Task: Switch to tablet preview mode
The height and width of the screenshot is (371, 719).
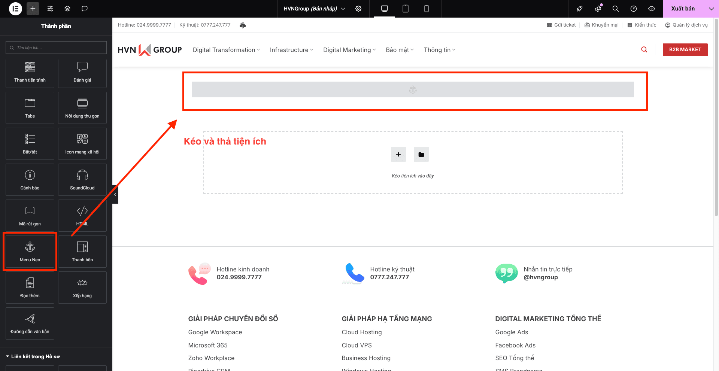Action: pos(405,9)
